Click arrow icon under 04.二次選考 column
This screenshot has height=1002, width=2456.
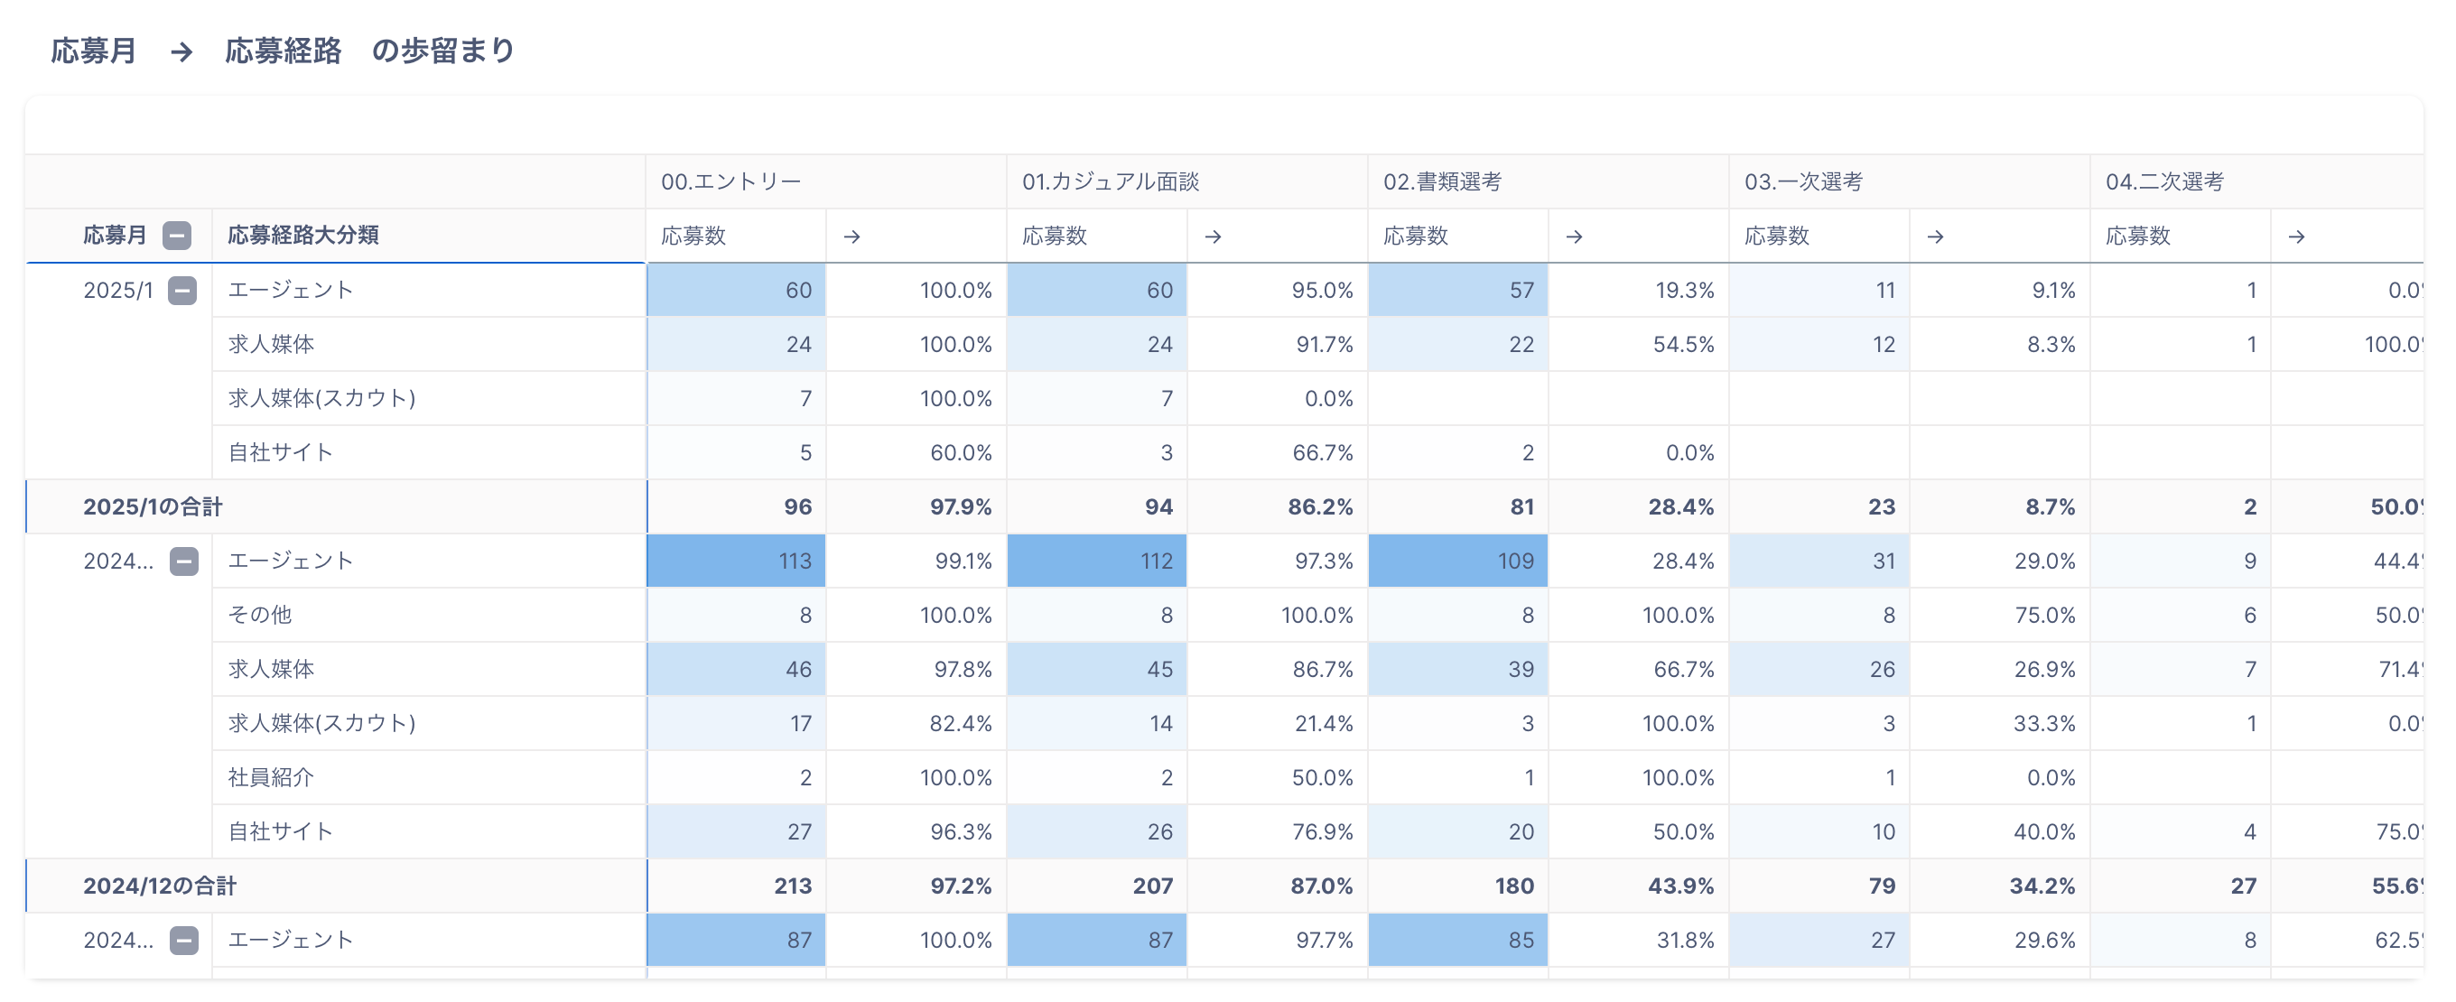(x=2297, y=237)
